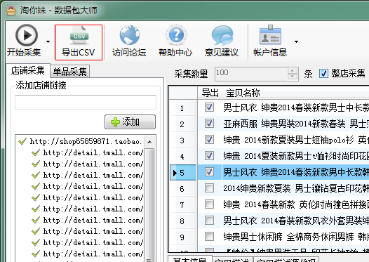Viewport: 369px width, 262px height.
Task: Click the 开始采集 play icon
Action: [27, 35]
